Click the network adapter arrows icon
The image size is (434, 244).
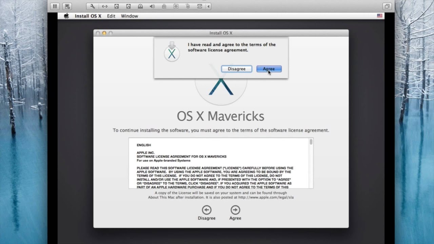pyautogui.click(x=105, y=6)
